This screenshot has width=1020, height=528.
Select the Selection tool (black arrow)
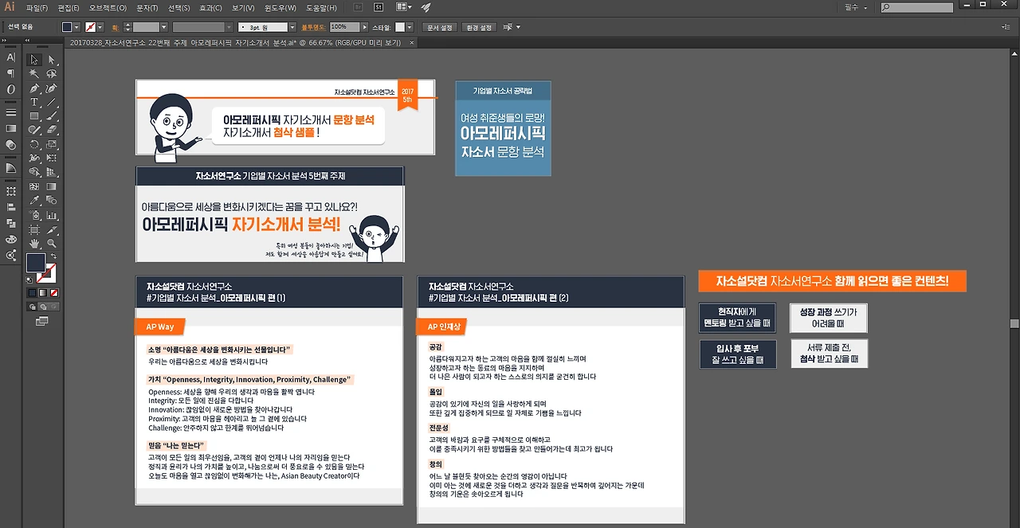(34, 60)
